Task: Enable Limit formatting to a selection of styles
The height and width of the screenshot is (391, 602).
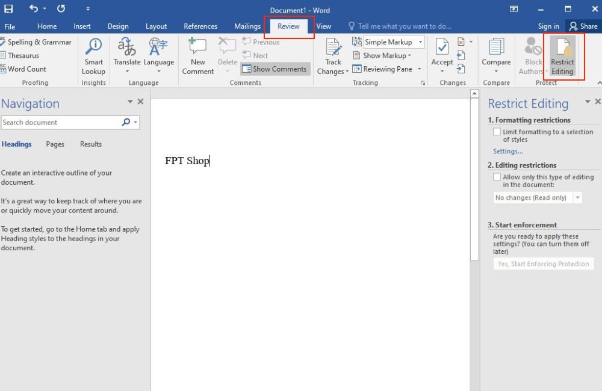Action: pyautogui.click(x=497, y=132)
